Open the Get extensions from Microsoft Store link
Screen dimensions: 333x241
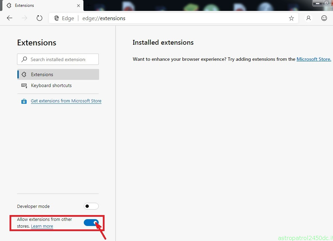66,101
